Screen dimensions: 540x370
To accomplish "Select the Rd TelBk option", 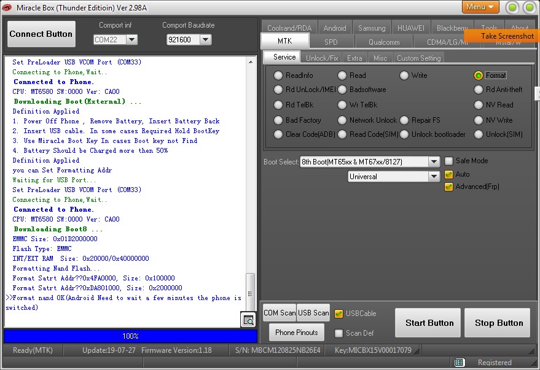I will click(x=278, y=104).
